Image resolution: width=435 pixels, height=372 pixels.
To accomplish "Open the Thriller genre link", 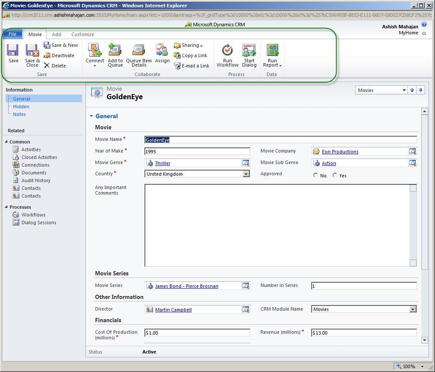I will 162,163.
